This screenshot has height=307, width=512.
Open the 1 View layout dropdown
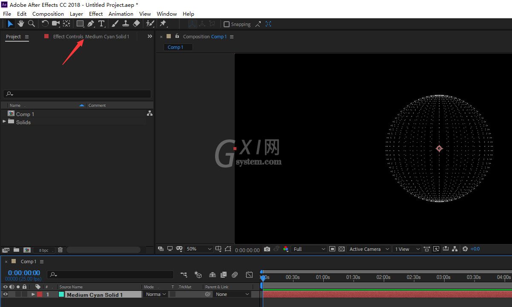pos(407,249)
